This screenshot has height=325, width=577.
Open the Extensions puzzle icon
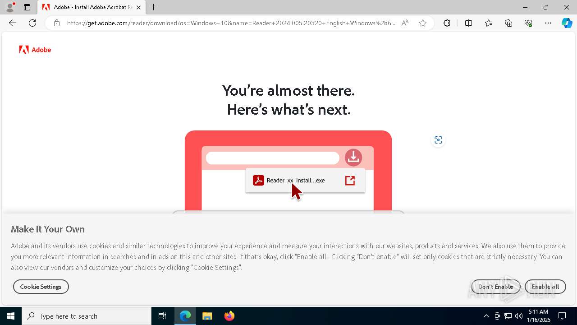coord(447,23)
